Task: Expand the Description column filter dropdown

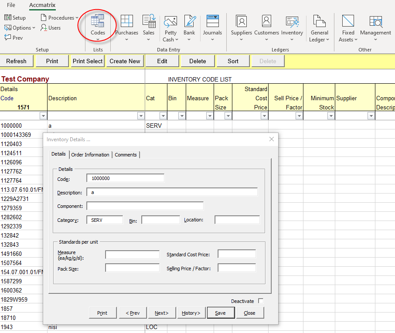Action: click(141, 116)
